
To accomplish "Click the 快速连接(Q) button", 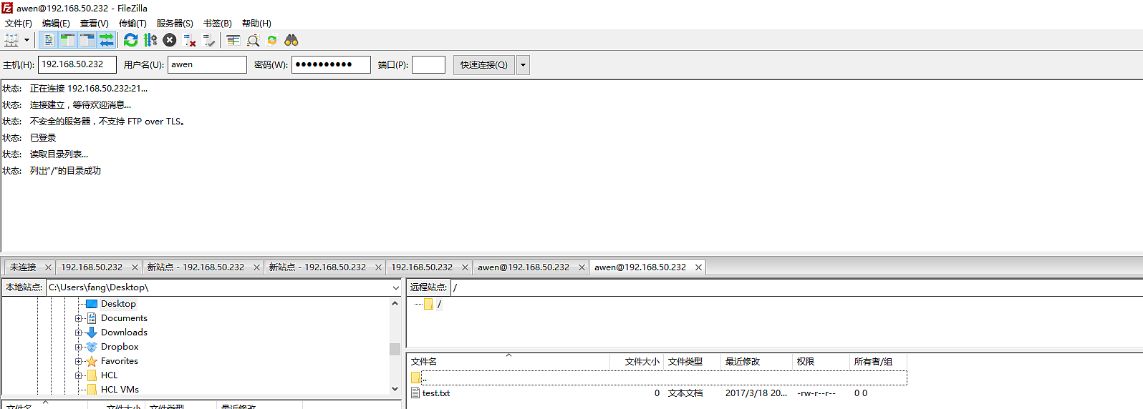I will pyautogui.click(x=483, y=65).
